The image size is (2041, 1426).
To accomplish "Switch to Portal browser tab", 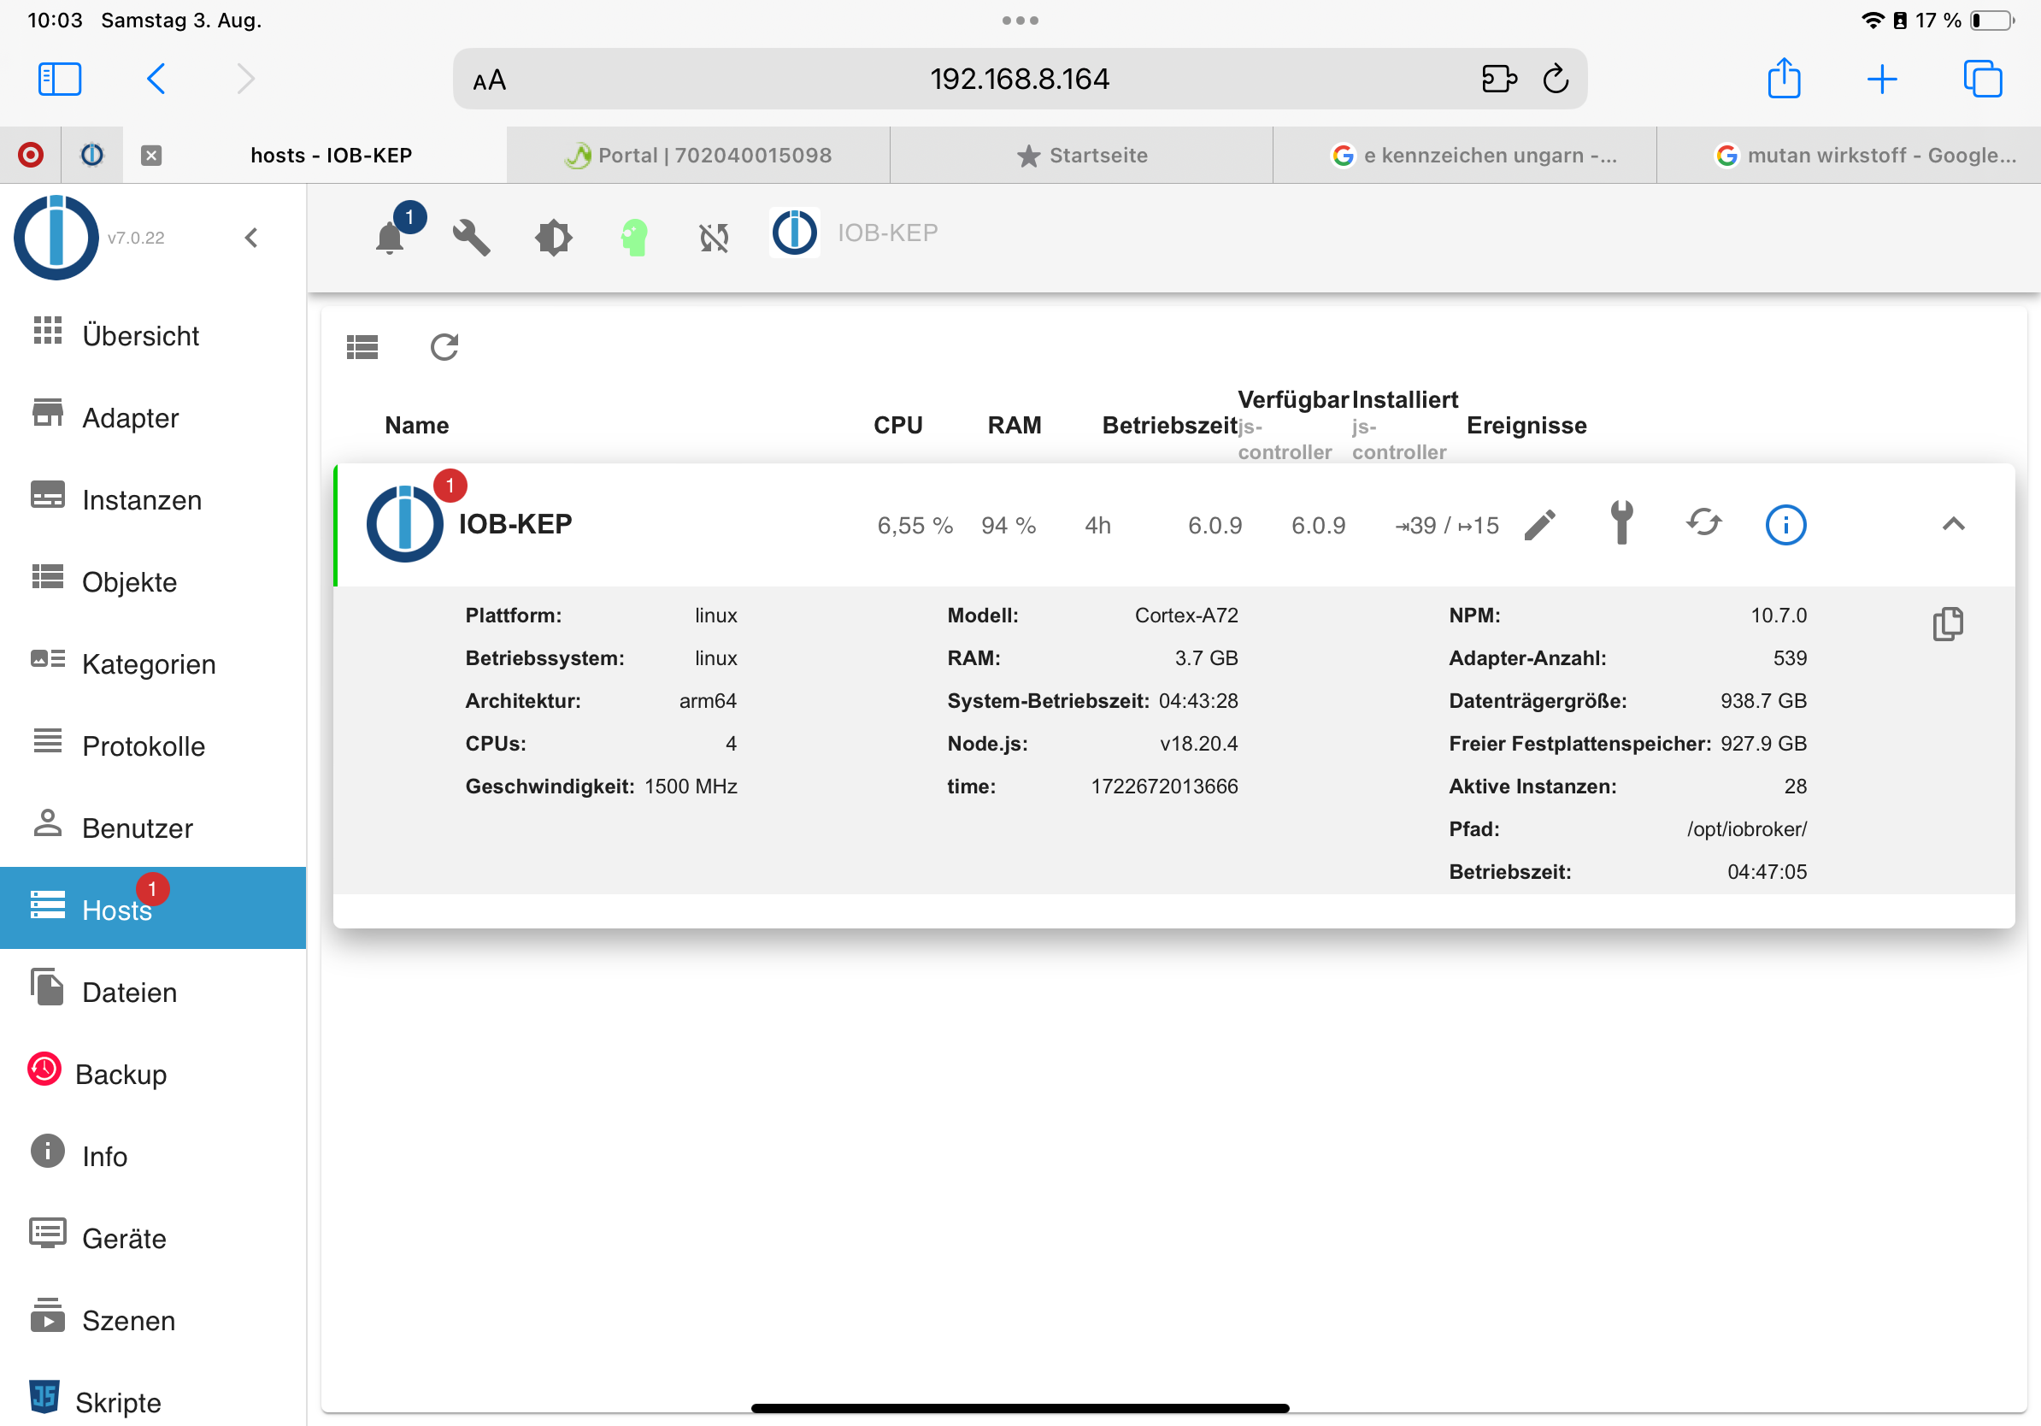I will pyautogui.click(x=698, y=156).
